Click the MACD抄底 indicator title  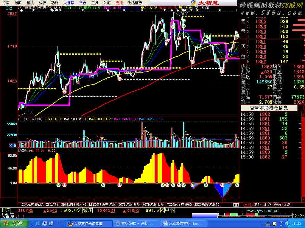click(x=25, y=151)
